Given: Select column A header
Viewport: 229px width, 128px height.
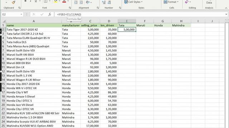Looking at the screenshot, I should click(x=34, y=21).
